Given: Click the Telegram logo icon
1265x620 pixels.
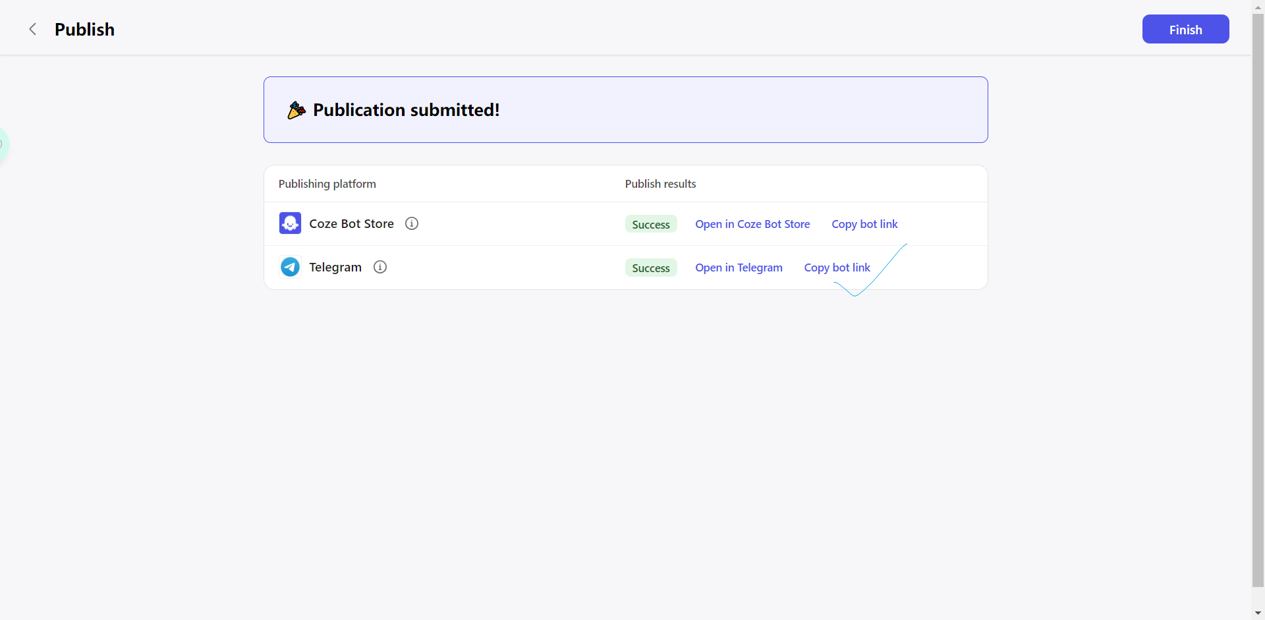Looking at the screenshot, I should pyautogui.click(x=290, y=267).
